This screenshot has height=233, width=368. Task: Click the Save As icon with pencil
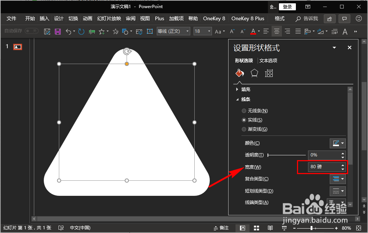(x=47, y=31)
